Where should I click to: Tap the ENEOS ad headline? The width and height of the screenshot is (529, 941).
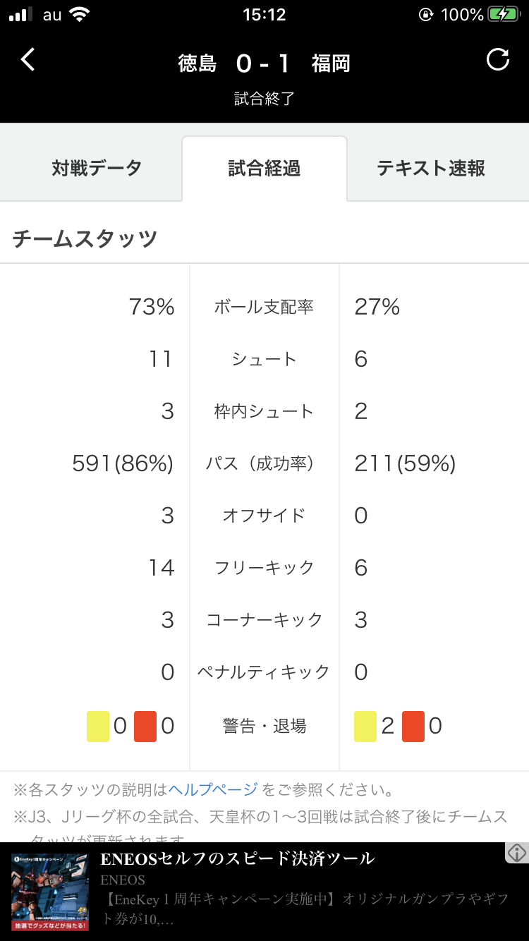[237, 858]
